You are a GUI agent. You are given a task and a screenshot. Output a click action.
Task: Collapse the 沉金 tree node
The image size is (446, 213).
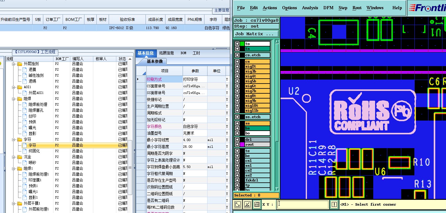(x=14, y=157)
